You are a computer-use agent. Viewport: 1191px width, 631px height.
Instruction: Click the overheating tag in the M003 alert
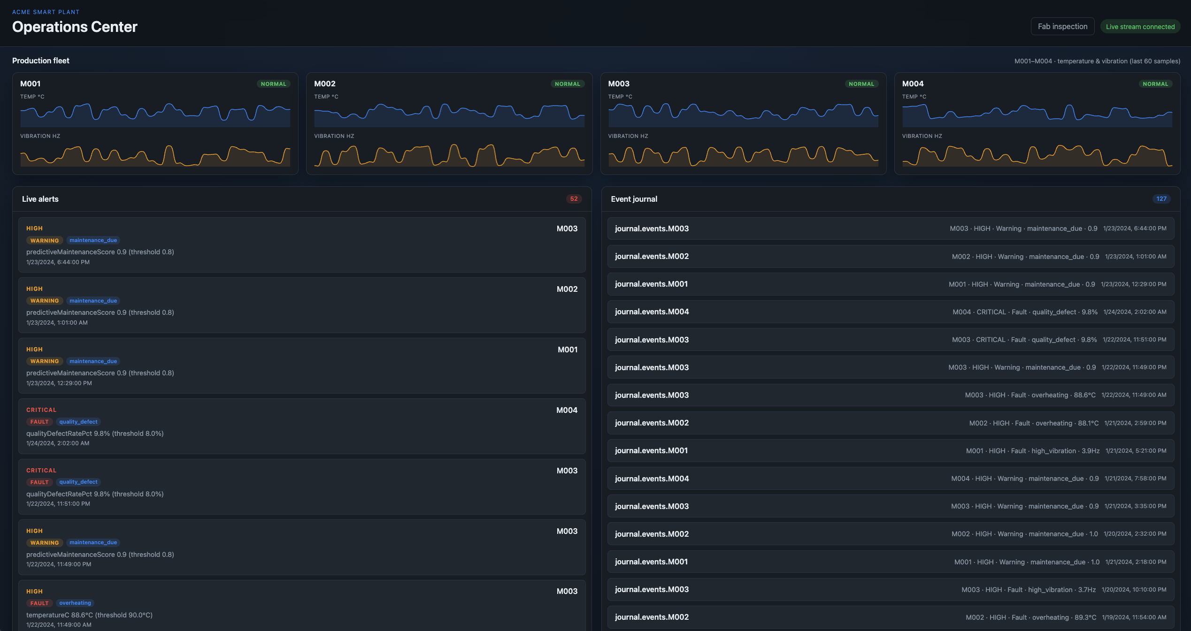point(75,603)
